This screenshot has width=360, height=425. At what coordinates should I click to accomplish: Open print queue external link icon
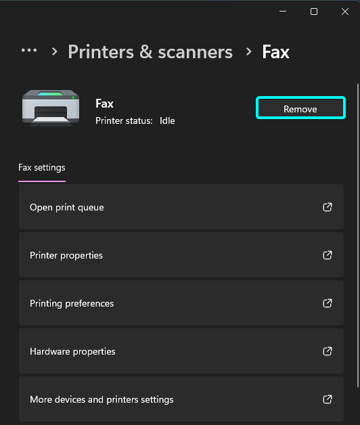[x=328, y=207]
